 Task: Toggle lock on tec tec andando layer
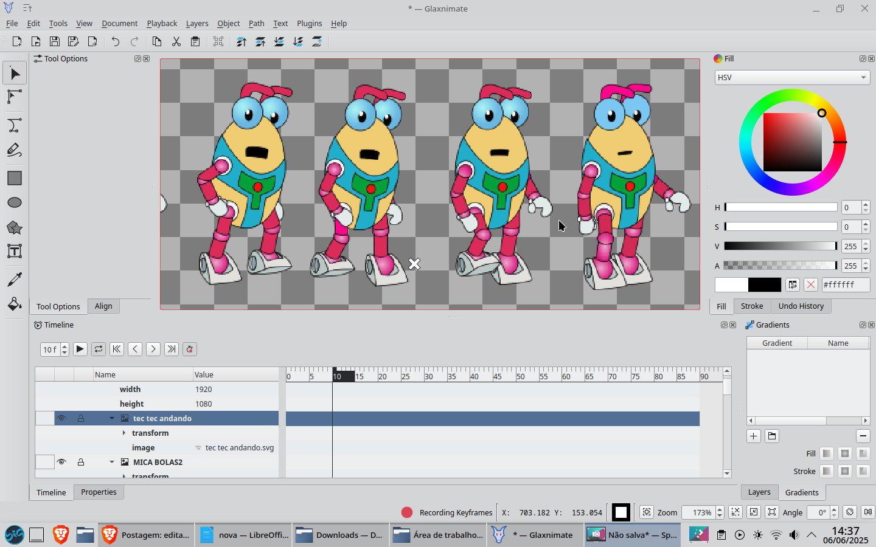(x=81, y=418)
